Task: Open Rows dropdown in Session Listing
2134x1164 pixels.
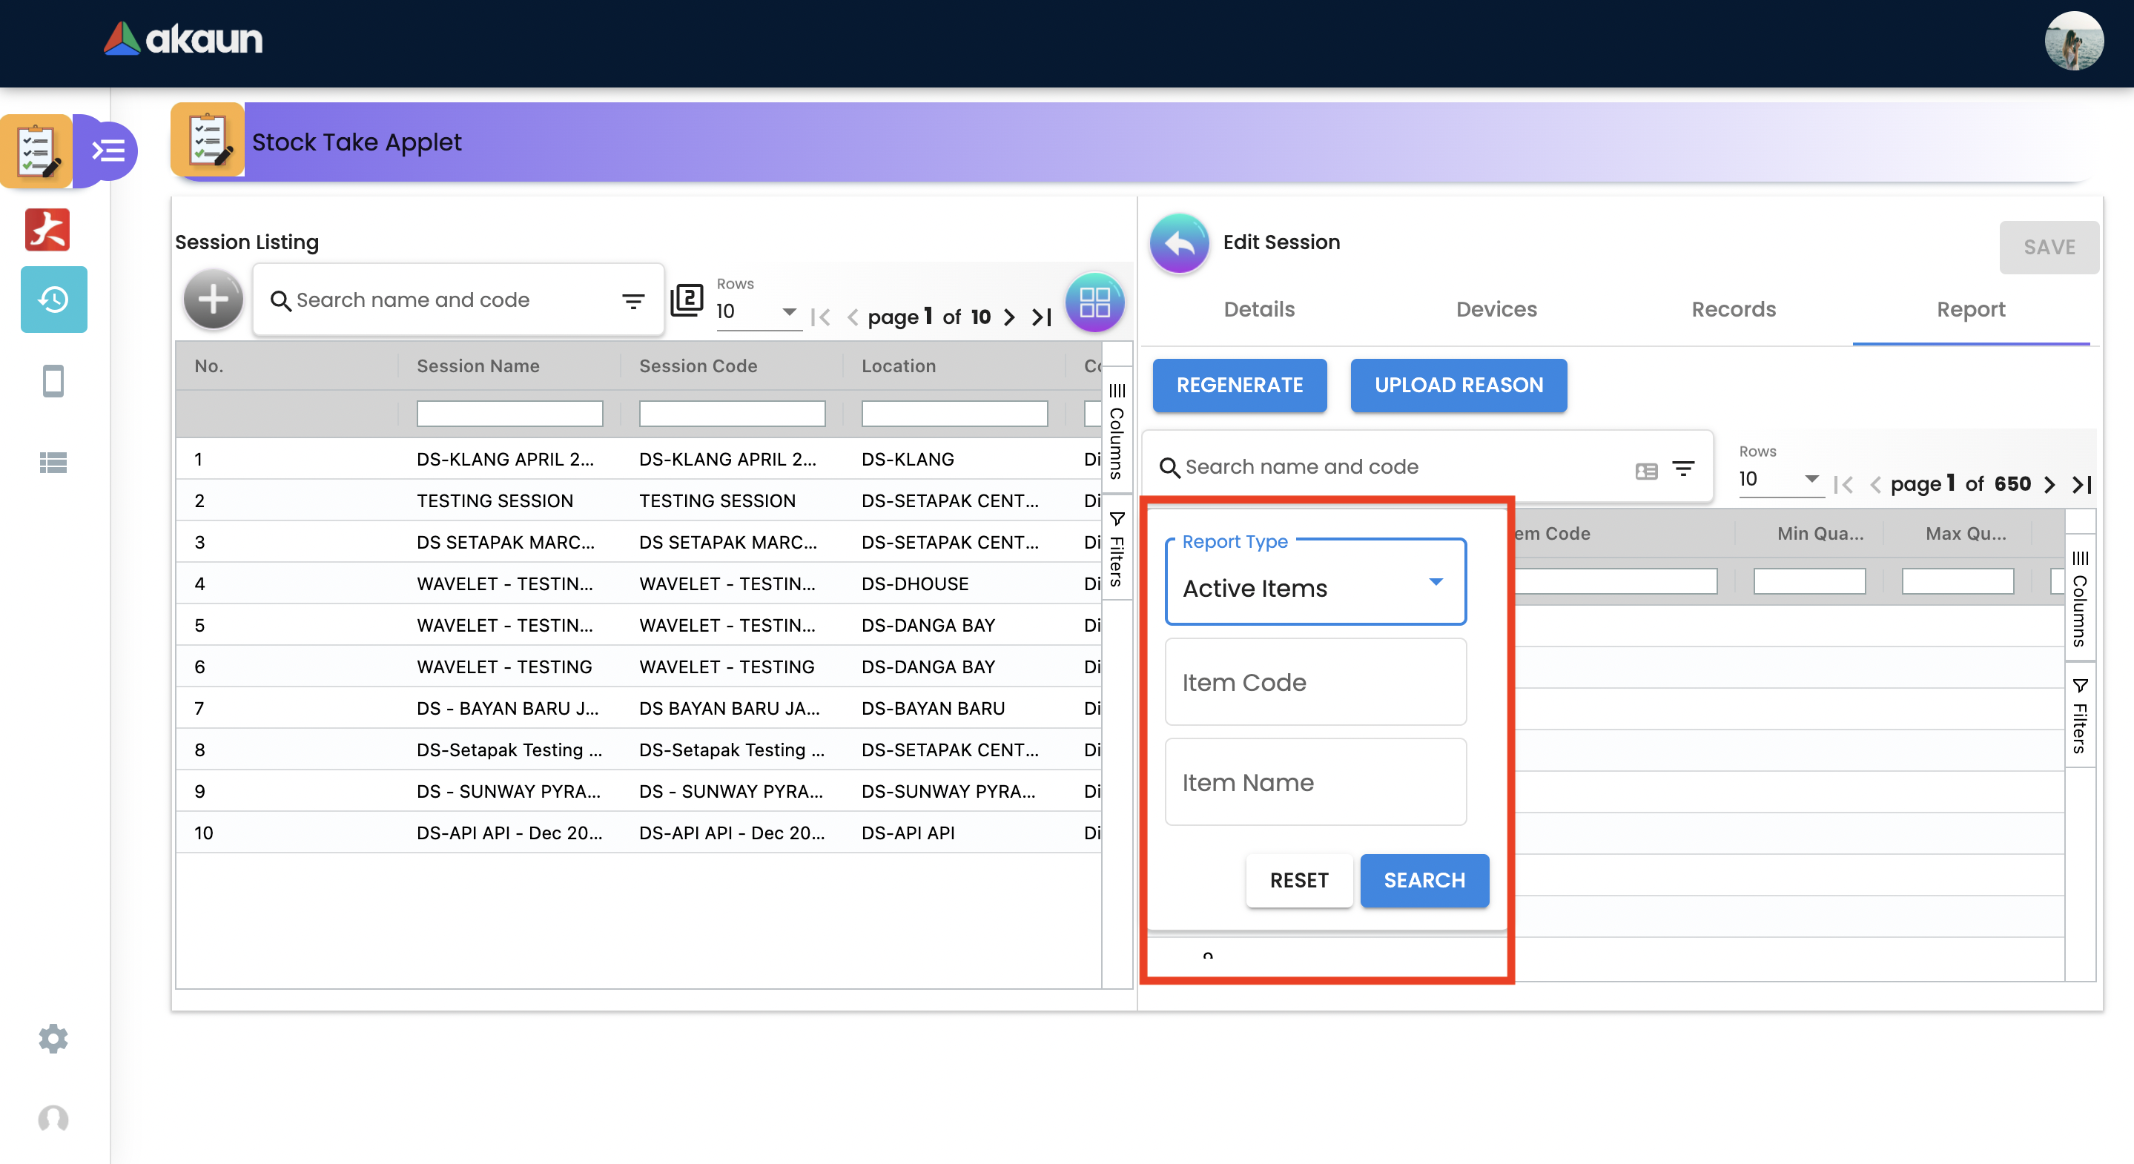Action: pyautogui.click(x=757, y=311)
